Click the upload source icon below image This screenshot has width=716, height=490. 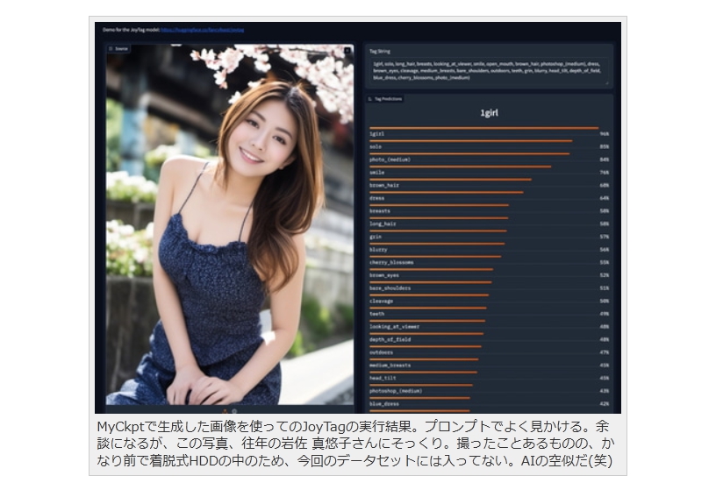224,410
